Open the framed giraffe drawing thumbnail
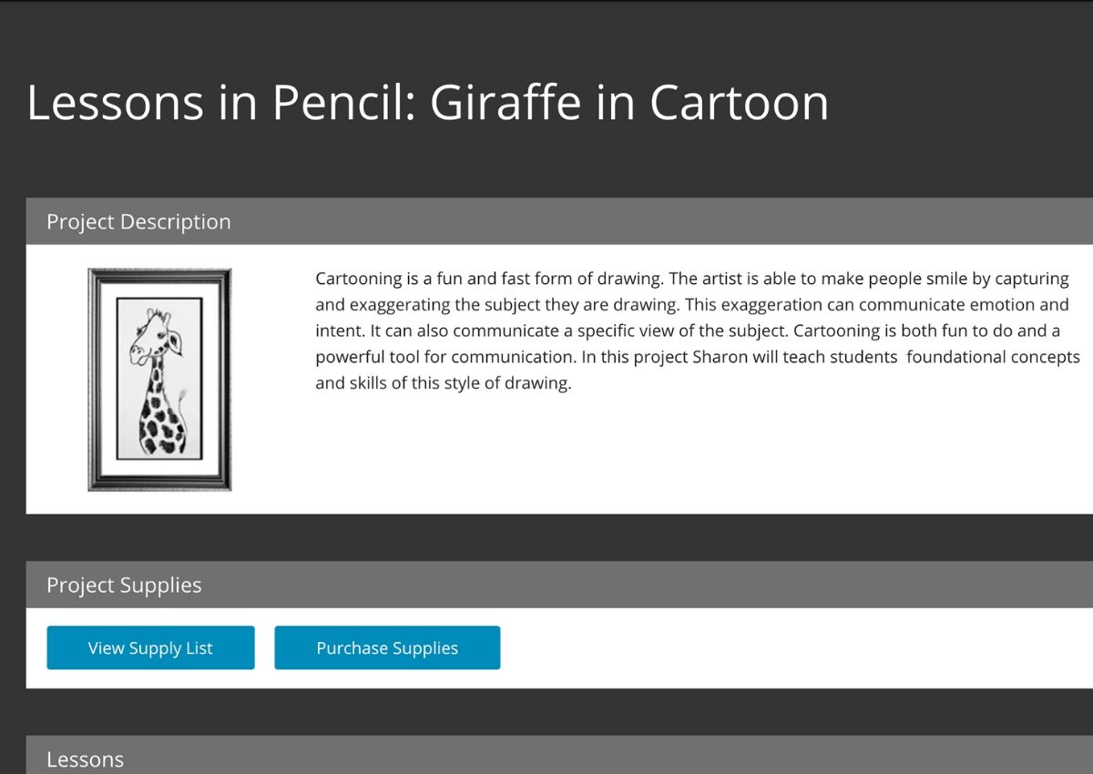 159,380
